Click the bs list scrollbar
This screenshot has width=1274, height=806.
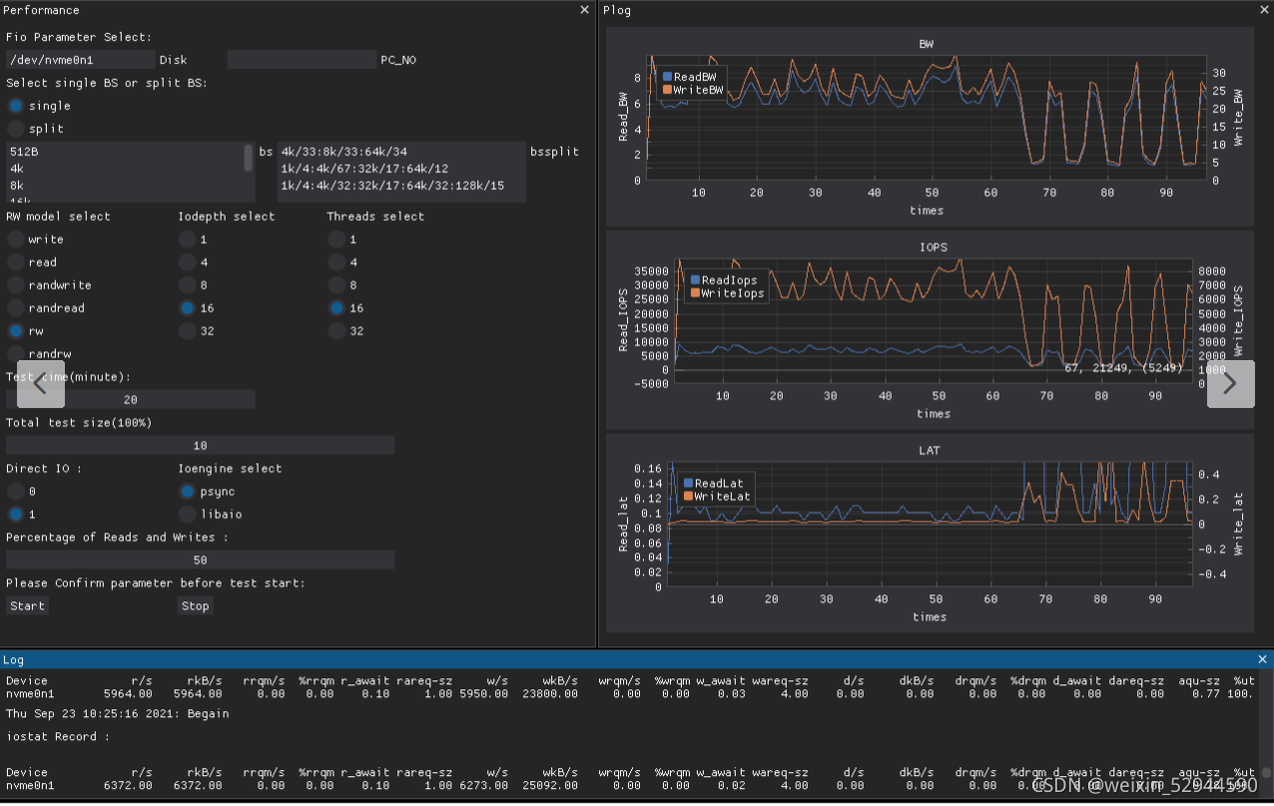[249, 160]
